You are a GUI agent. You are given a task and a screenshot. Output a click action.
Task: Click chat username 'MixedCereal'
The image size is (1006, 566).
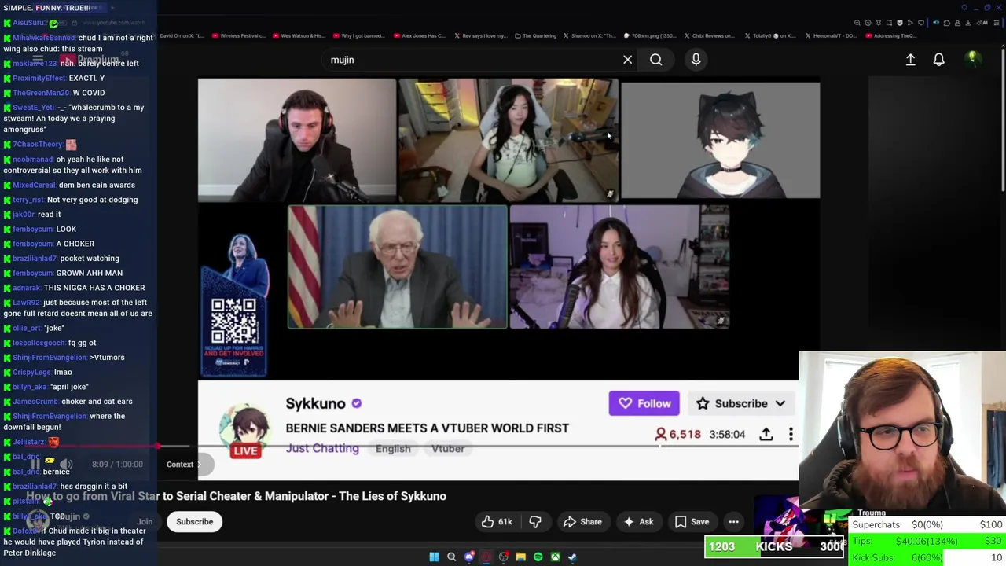[35, 185]
